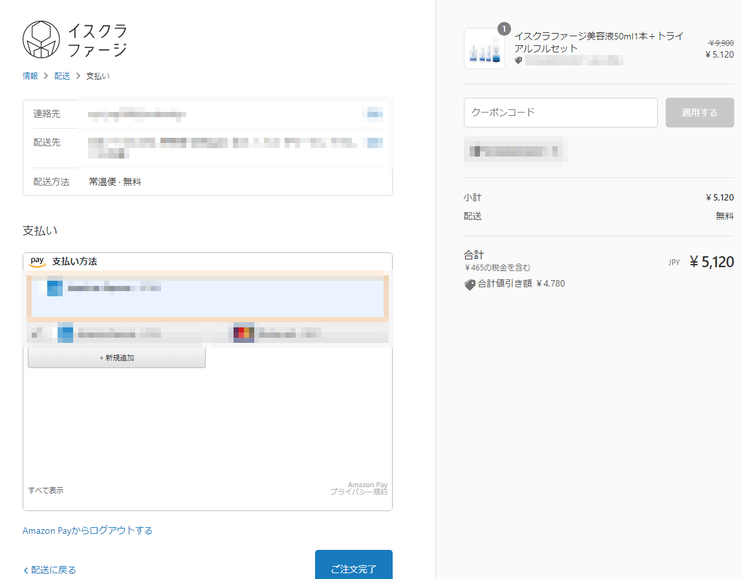
Task: Click the 支払い section heading
Action: pyautogui.click(x=40, y=231)
